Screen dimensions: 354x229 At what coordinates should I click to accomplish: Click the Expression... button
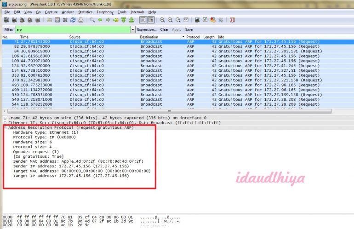click(147, 29)
